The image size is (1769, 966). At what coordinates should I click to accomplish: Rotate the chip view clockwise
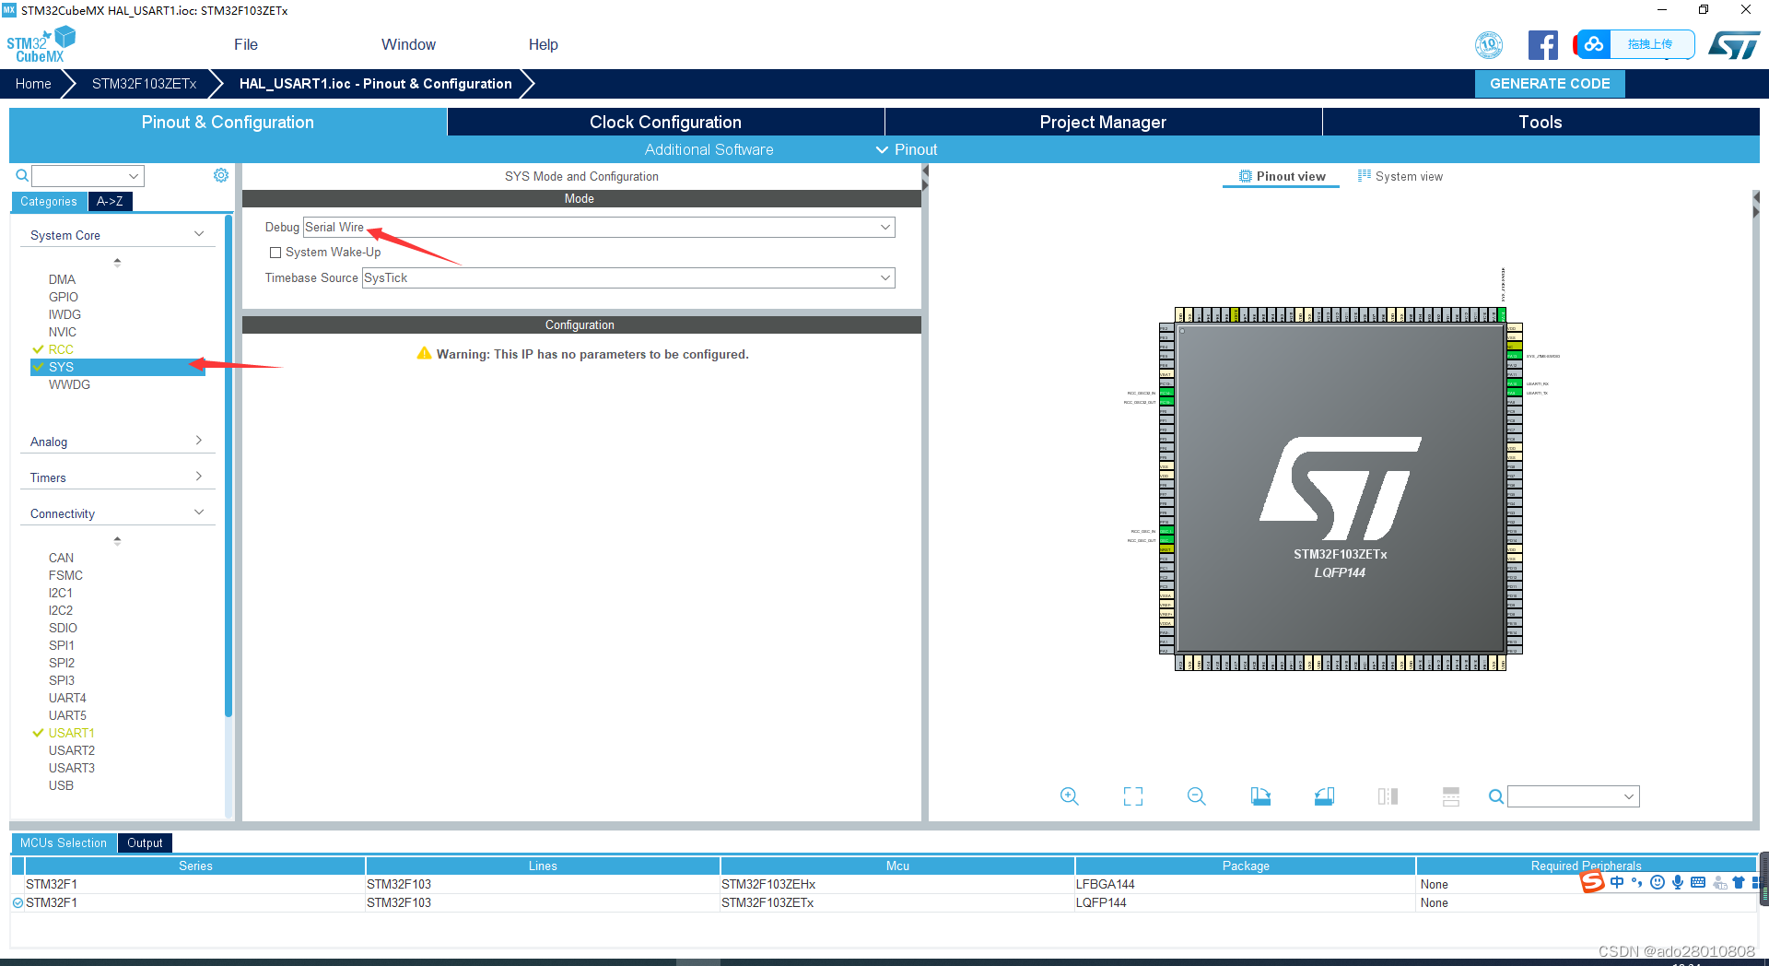pyautogui.click(x=1260, y=796)
